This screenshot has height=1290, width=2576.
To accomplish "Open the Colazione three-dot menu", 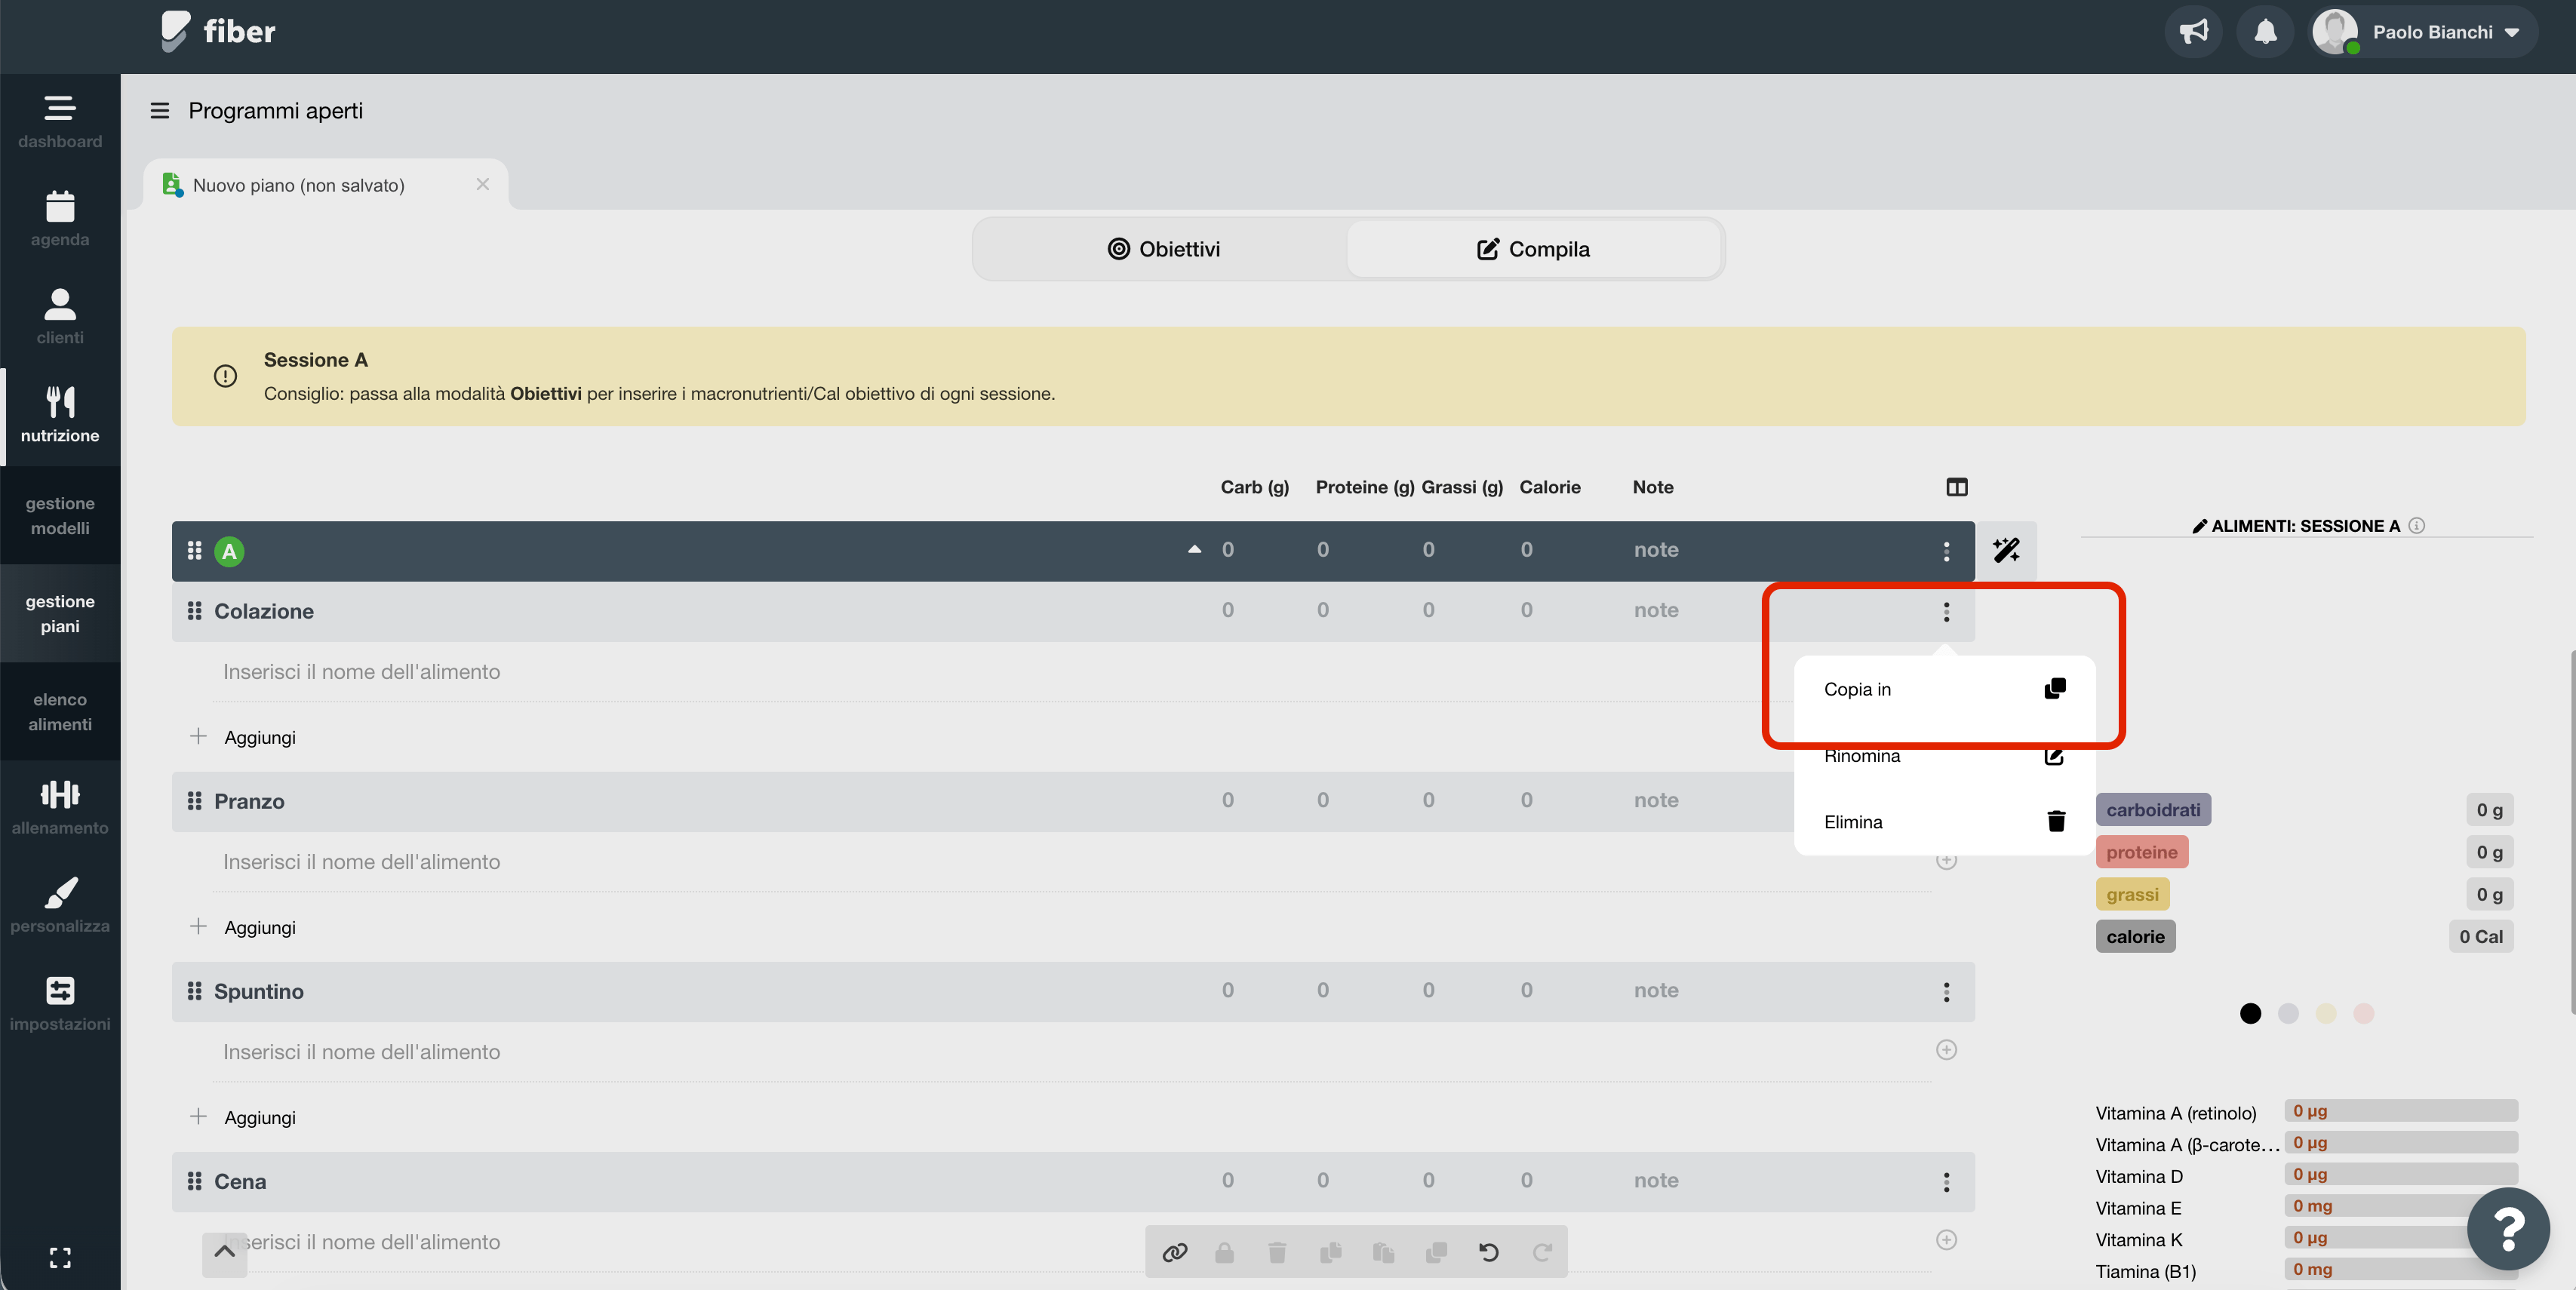I will [x=1946, y=611].
